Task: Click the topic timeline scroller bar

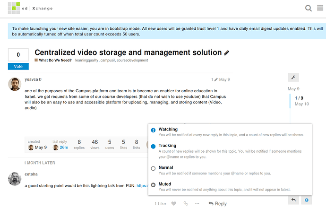Action: pyautogui.click(x=289, y=101)
